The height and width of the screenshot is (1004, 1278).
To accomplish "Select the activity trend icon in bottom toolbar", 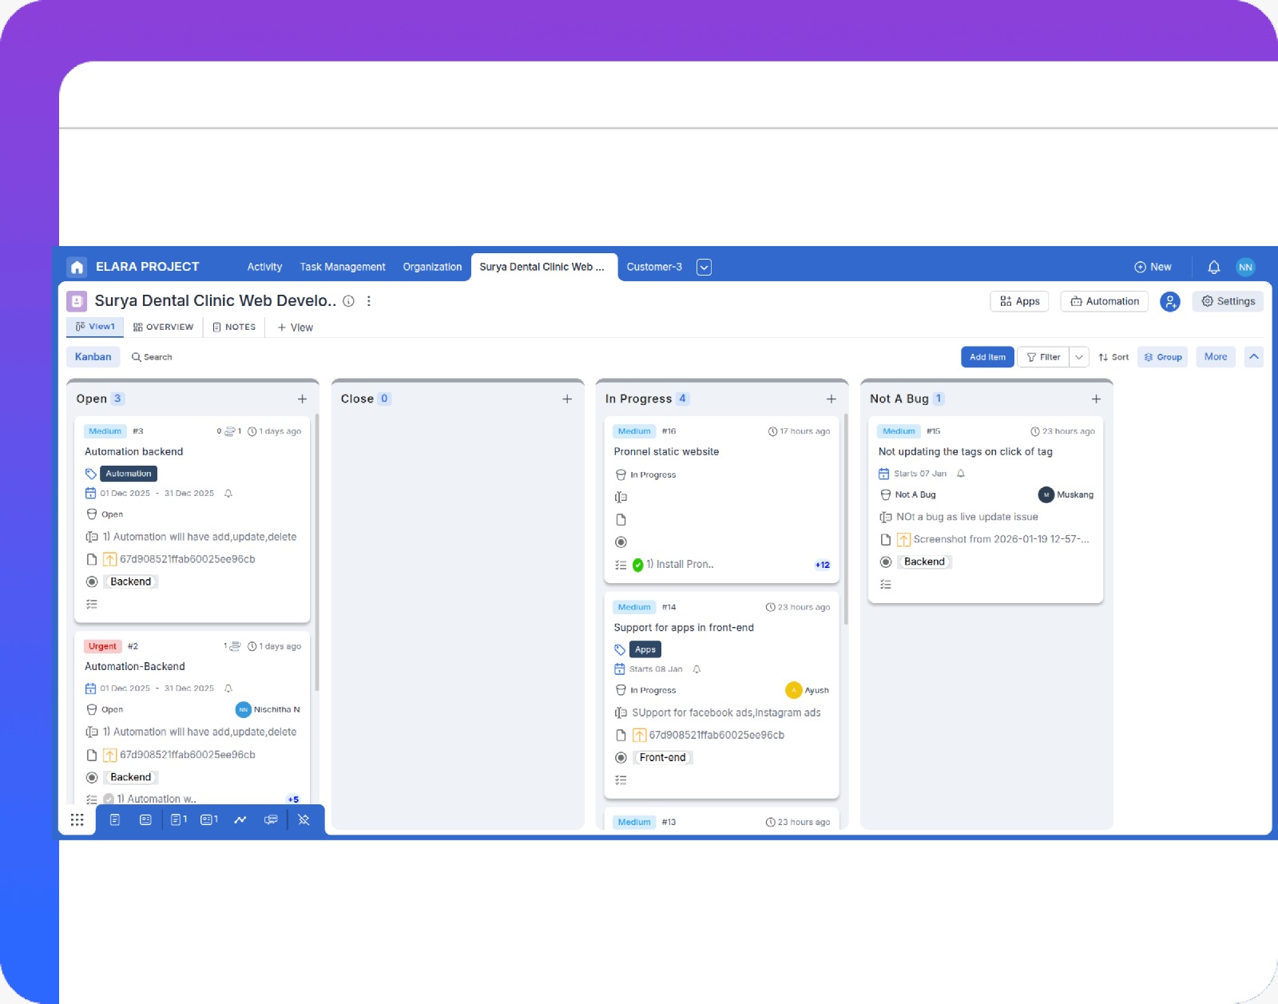I will click(x=240, y=819).
